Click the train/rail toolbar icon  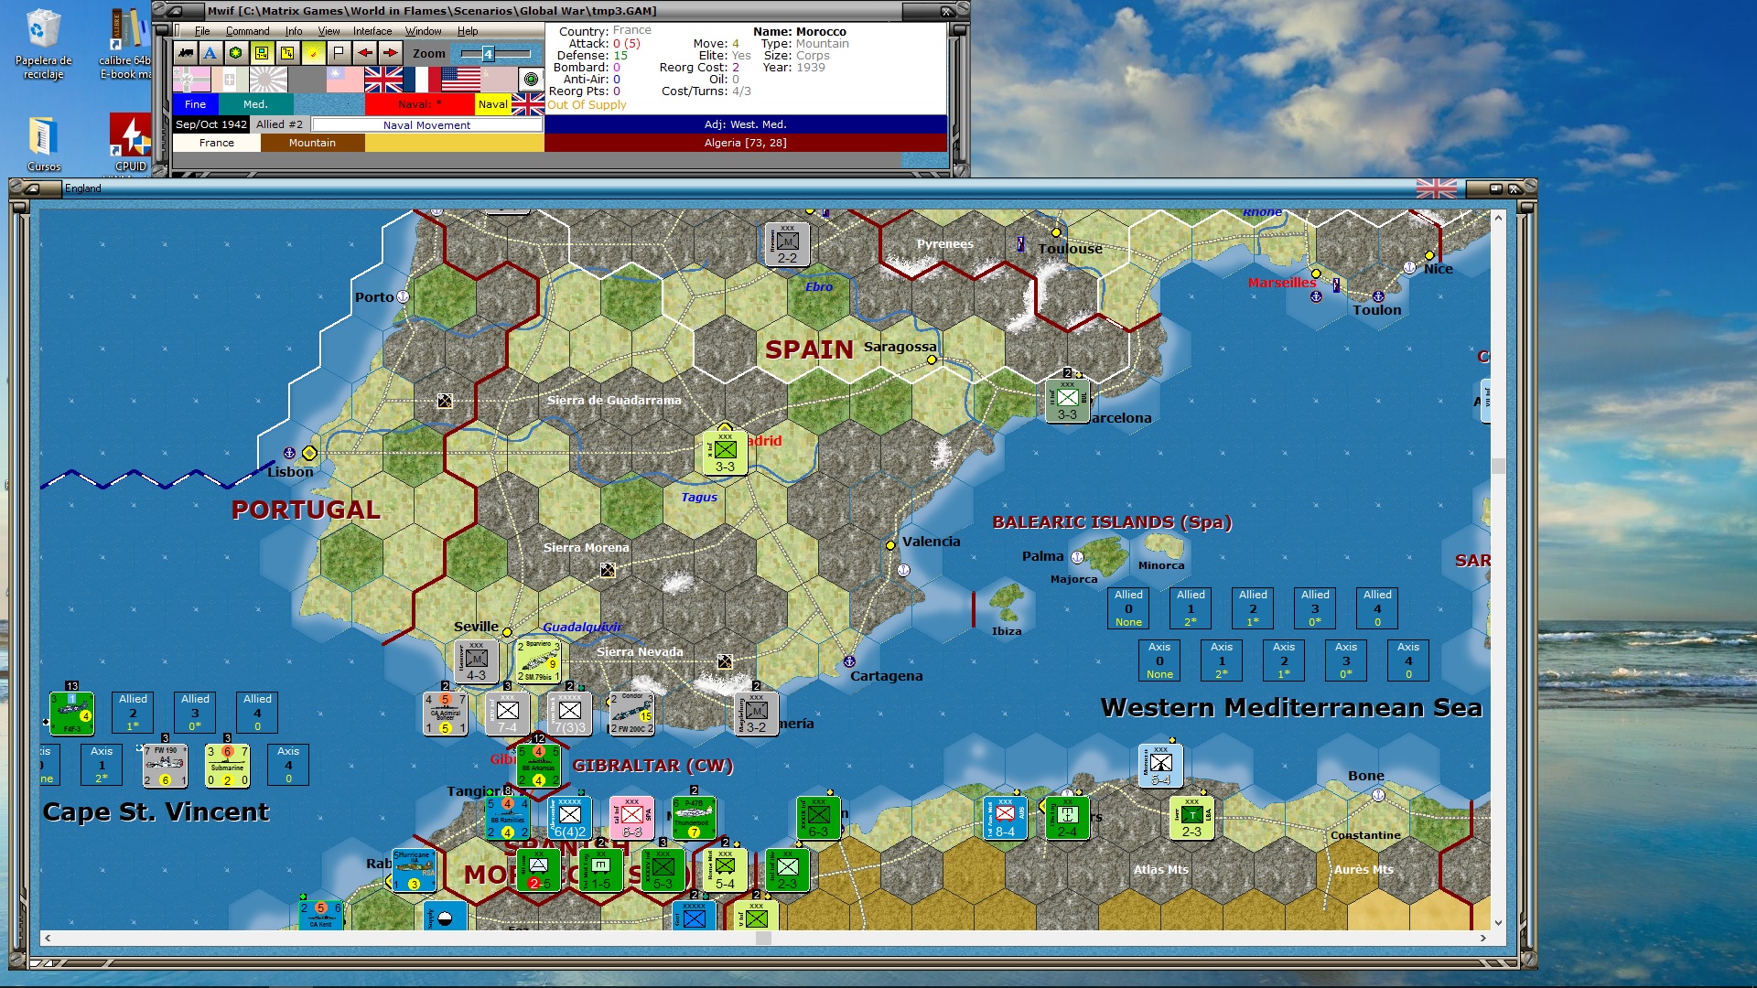point(186,53)
